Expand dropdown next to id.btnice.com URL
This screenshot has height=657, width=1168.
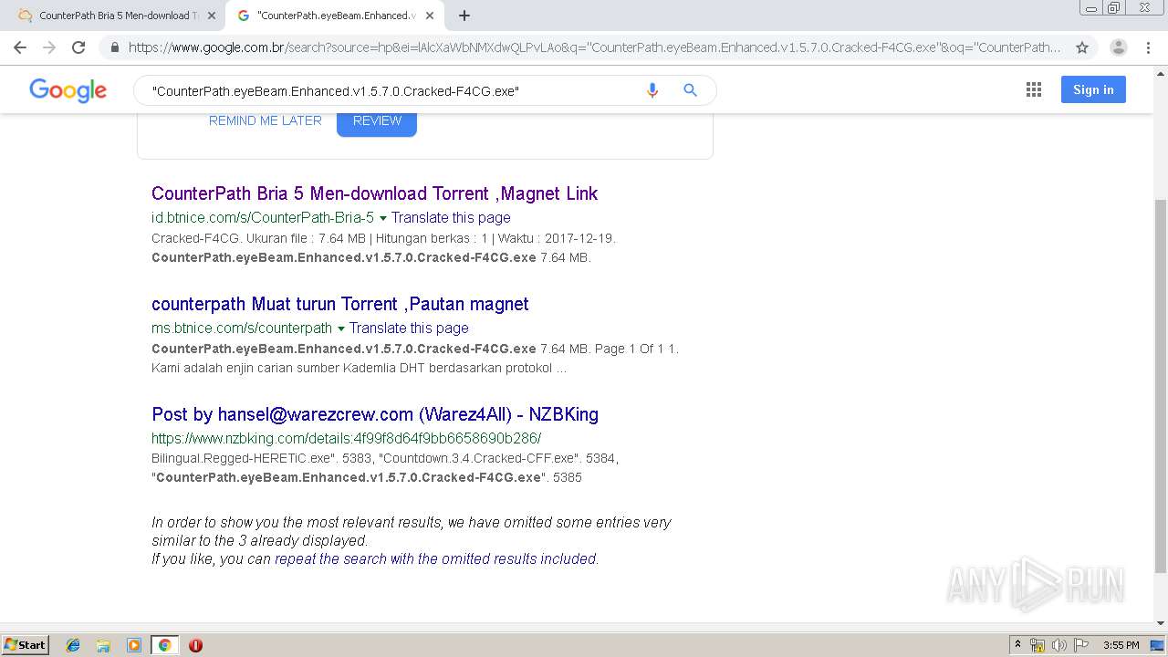tap(383, 218)
